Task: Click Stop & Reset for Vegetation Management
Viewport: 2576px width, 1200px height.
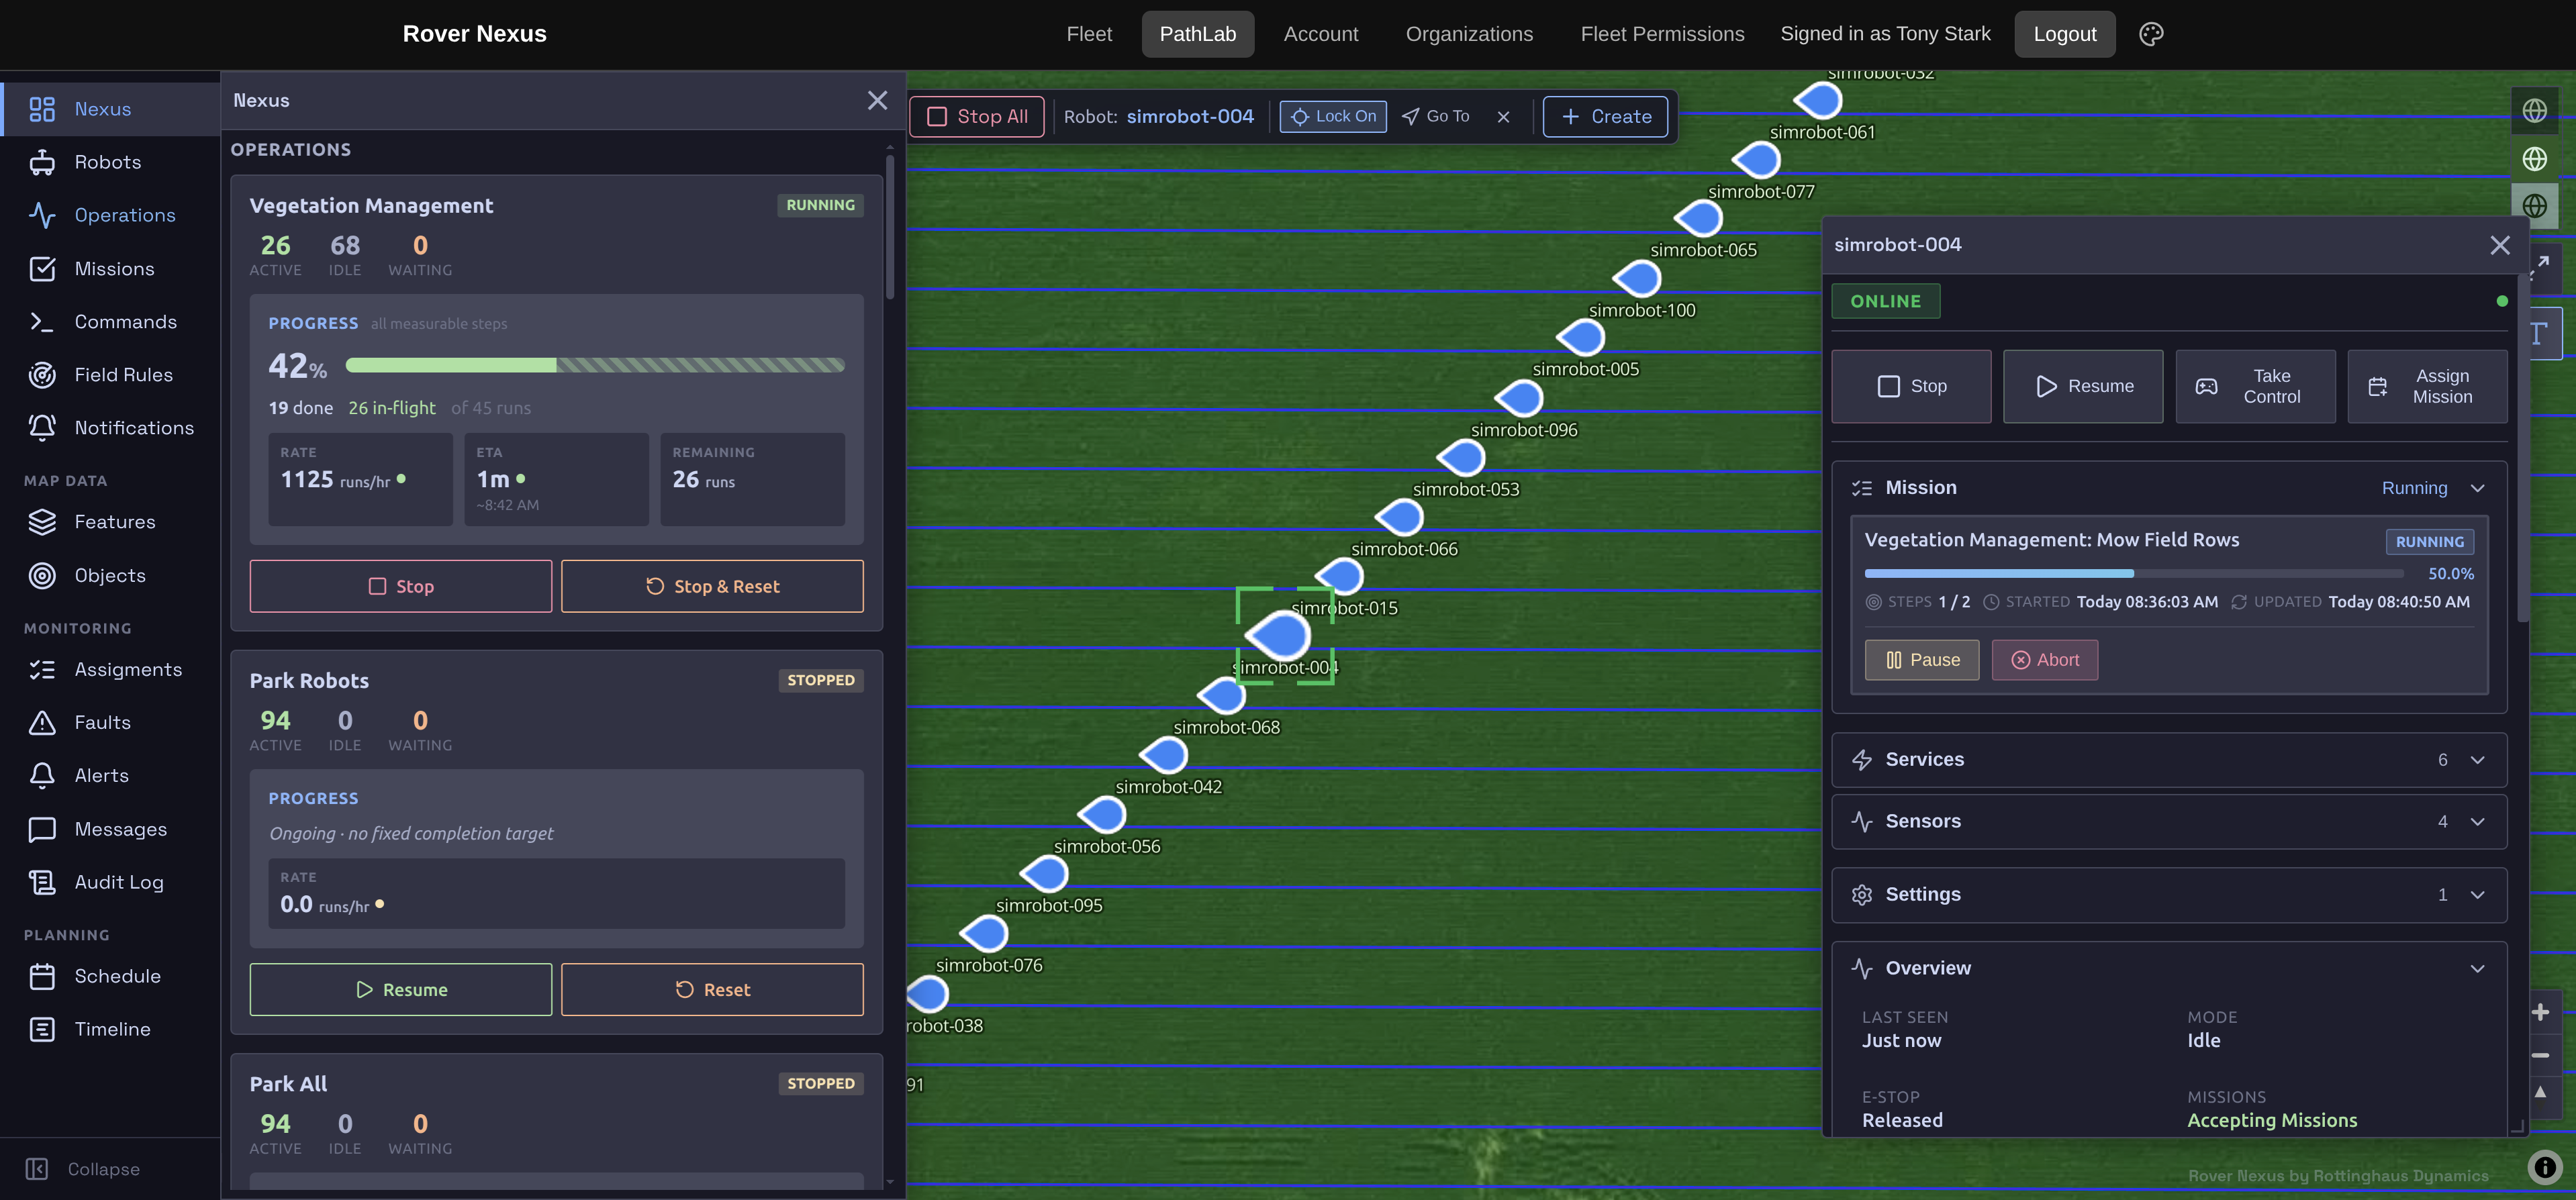Action: (x=712, y=586)
